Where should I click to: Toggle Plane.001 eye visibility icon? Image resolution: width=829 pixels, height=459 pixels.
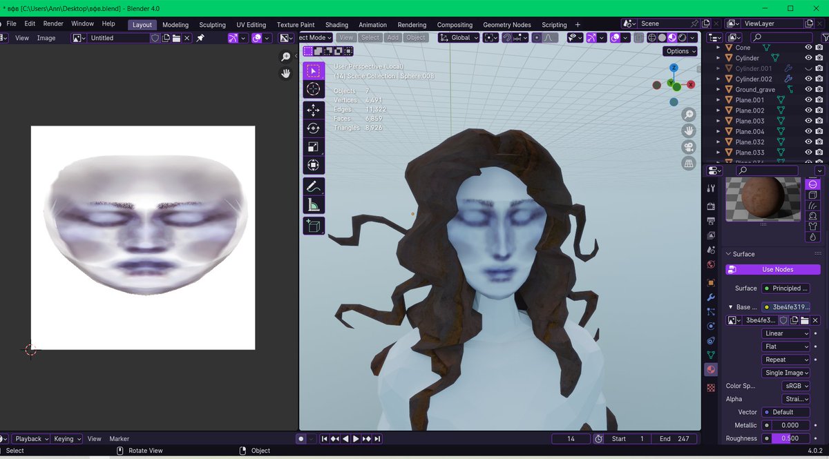(808, 100)
